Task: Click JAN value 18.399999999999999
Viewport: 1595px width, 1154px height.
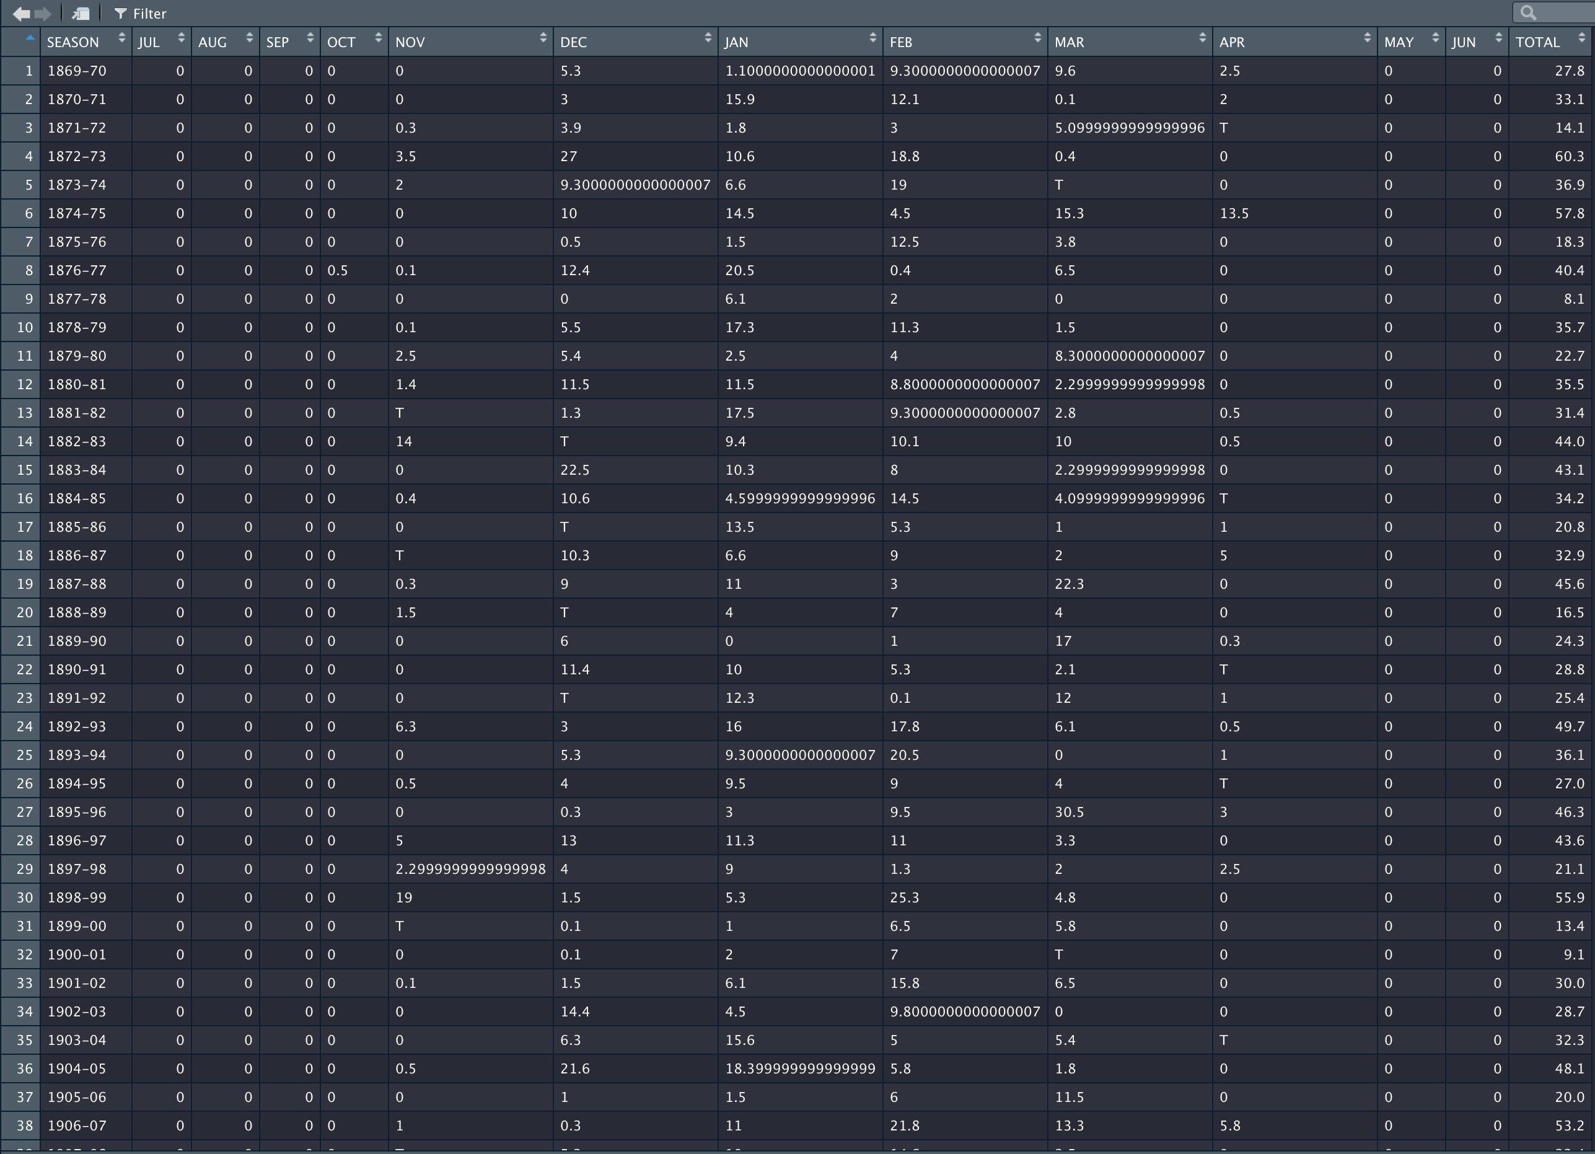Action: pyautogui.click(x=801, y=1069)
